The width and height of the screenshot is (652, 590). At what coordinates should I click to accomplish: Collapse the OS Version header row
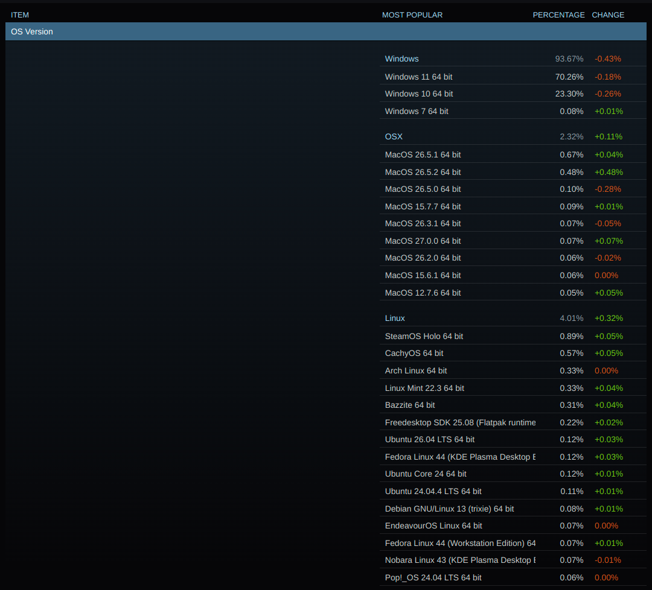[325, 31]
